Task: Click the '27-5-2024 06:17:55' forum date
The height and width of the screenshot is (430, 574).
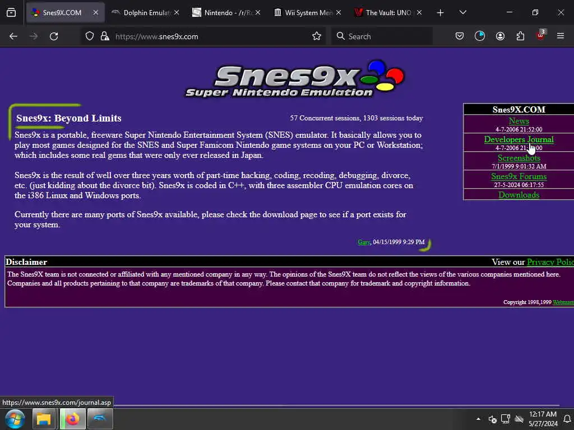Action: click(519, 185)
